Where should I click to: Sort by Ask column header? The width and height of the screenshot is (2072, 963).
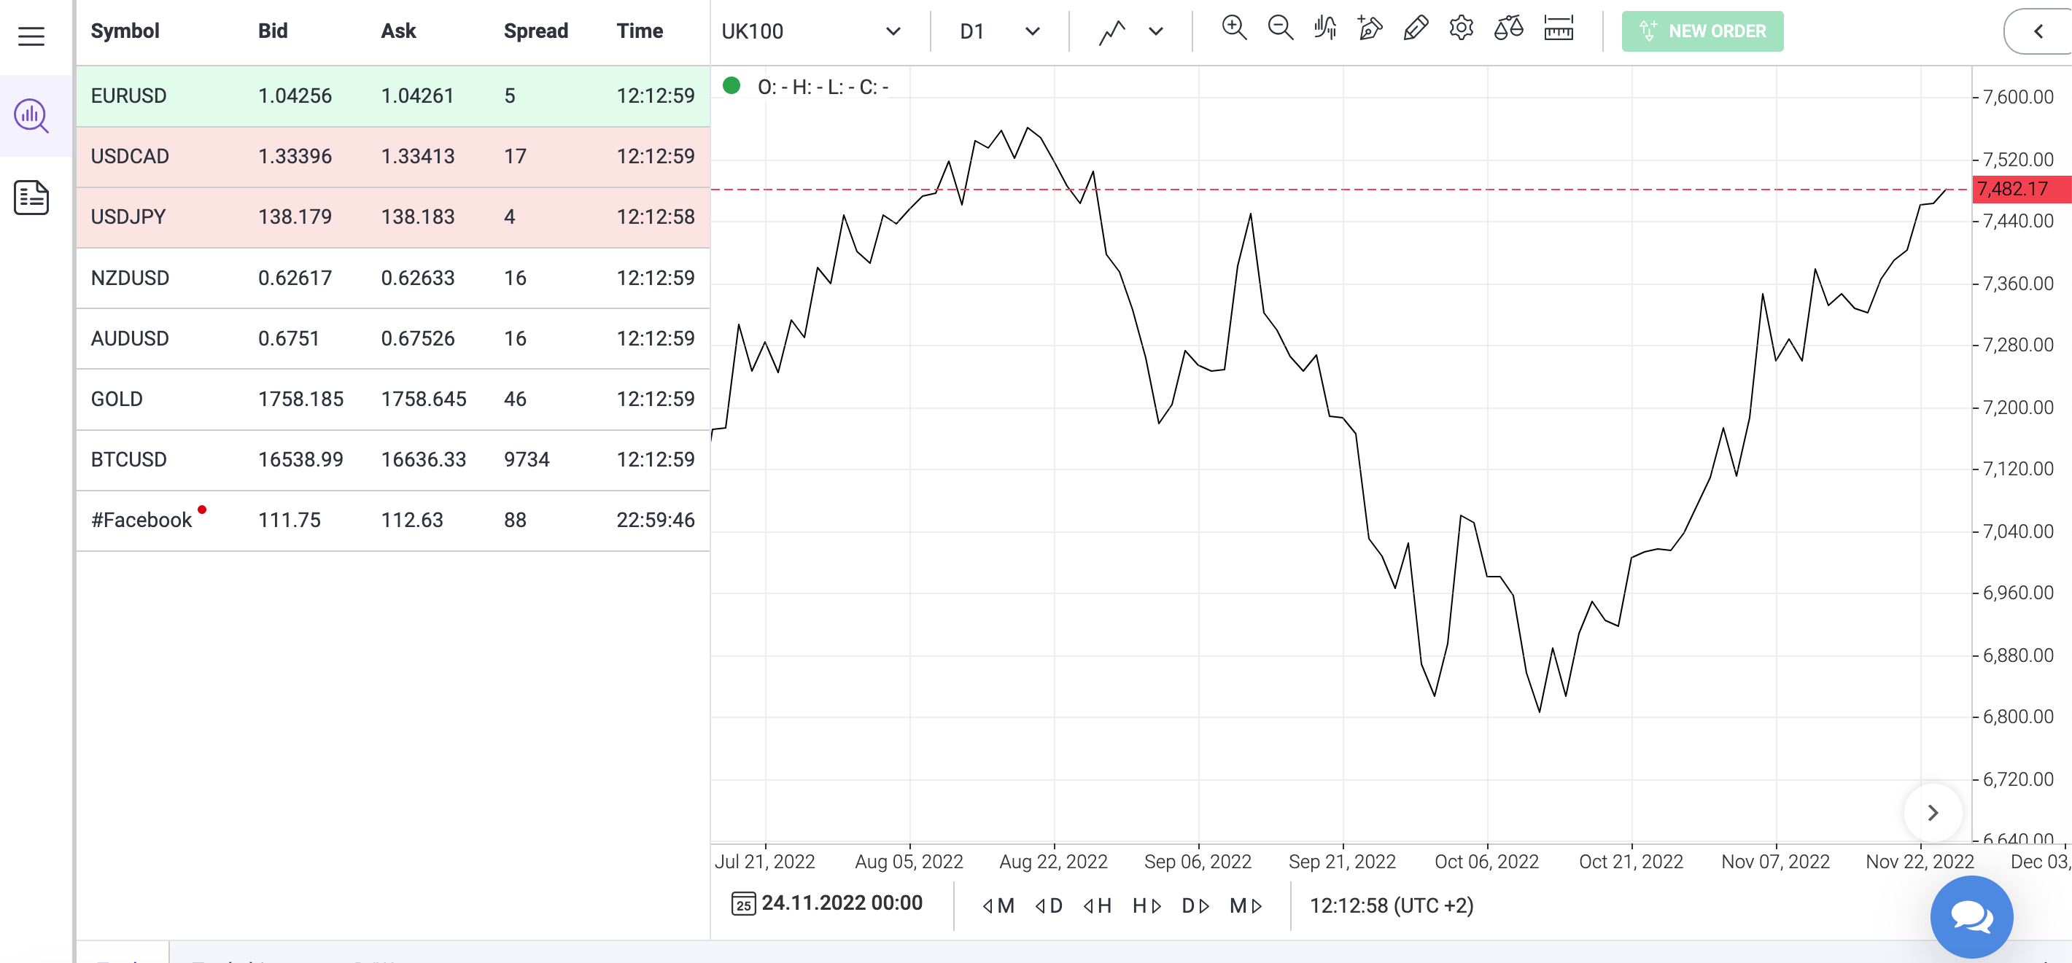click(x=398, y=31)
